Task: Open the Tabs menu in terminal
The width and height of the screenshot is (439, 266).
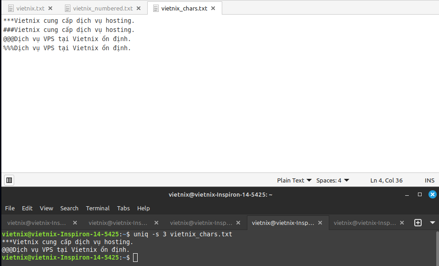Action: click(123, 208)
